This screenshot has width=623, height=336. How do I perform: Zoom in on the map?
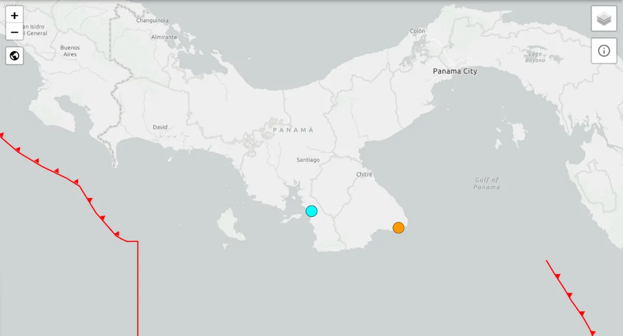pos(15,16)
